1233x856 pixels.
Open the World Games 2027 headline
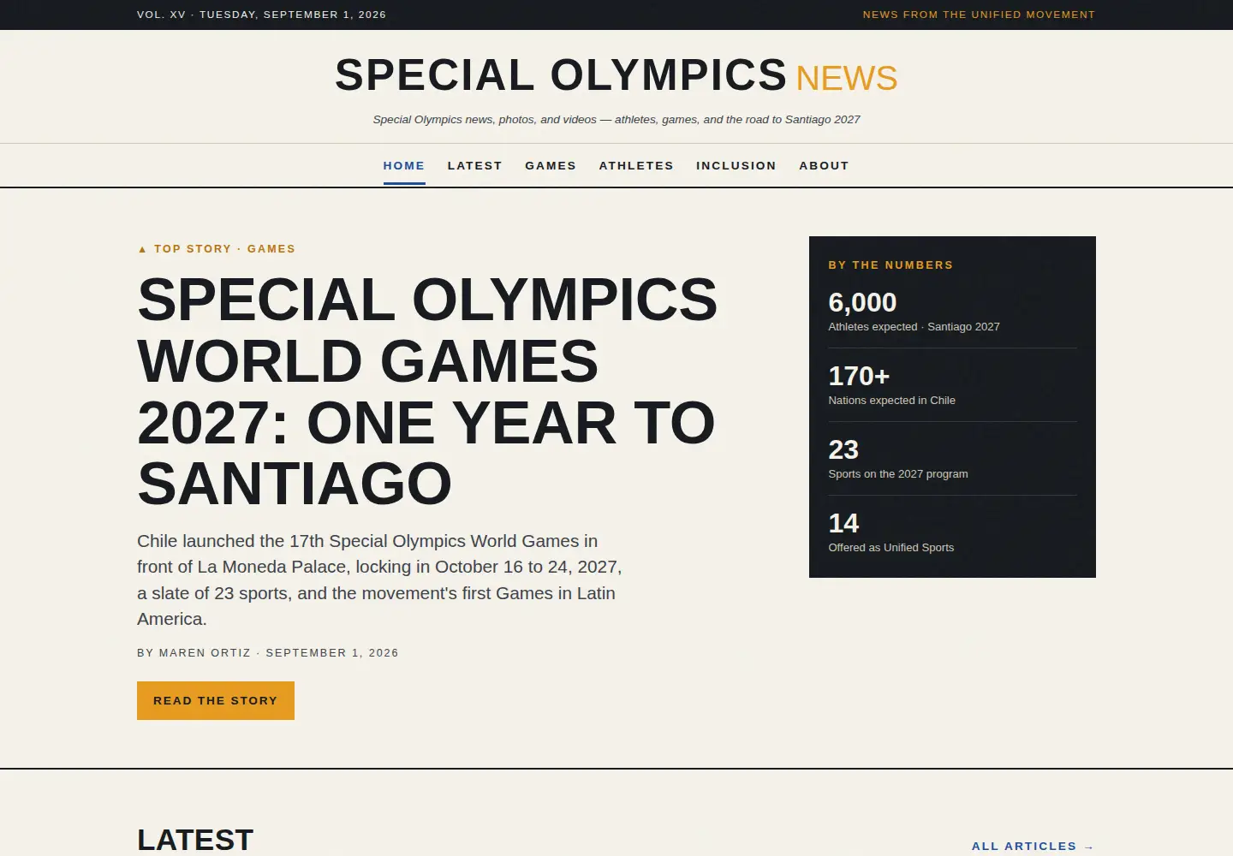[x=428, y=391]
